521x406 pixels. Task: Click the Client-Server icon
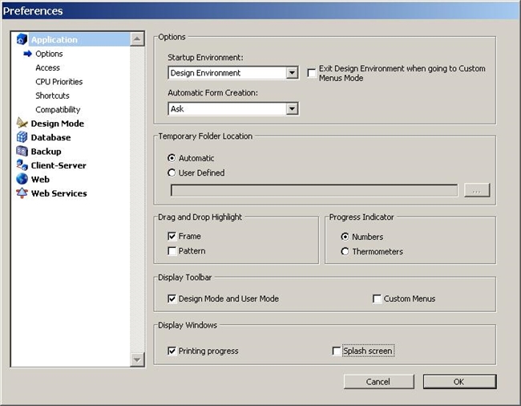click(22, 165)
